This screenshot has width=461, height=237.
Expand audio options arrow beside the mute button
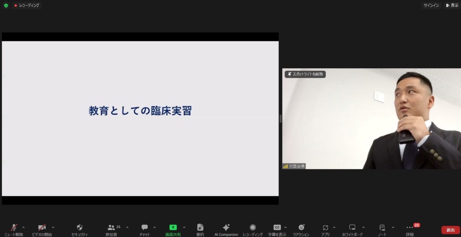coord(23,227)
